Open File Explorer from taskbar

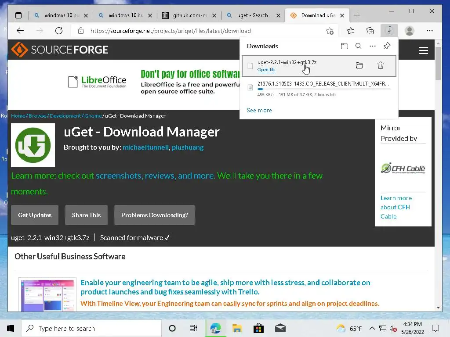(237, 328)
